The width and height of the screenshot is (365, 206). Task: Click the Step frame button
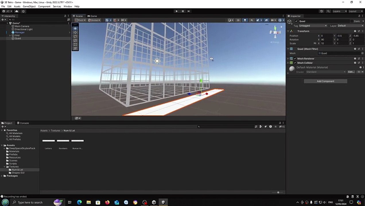189,11
